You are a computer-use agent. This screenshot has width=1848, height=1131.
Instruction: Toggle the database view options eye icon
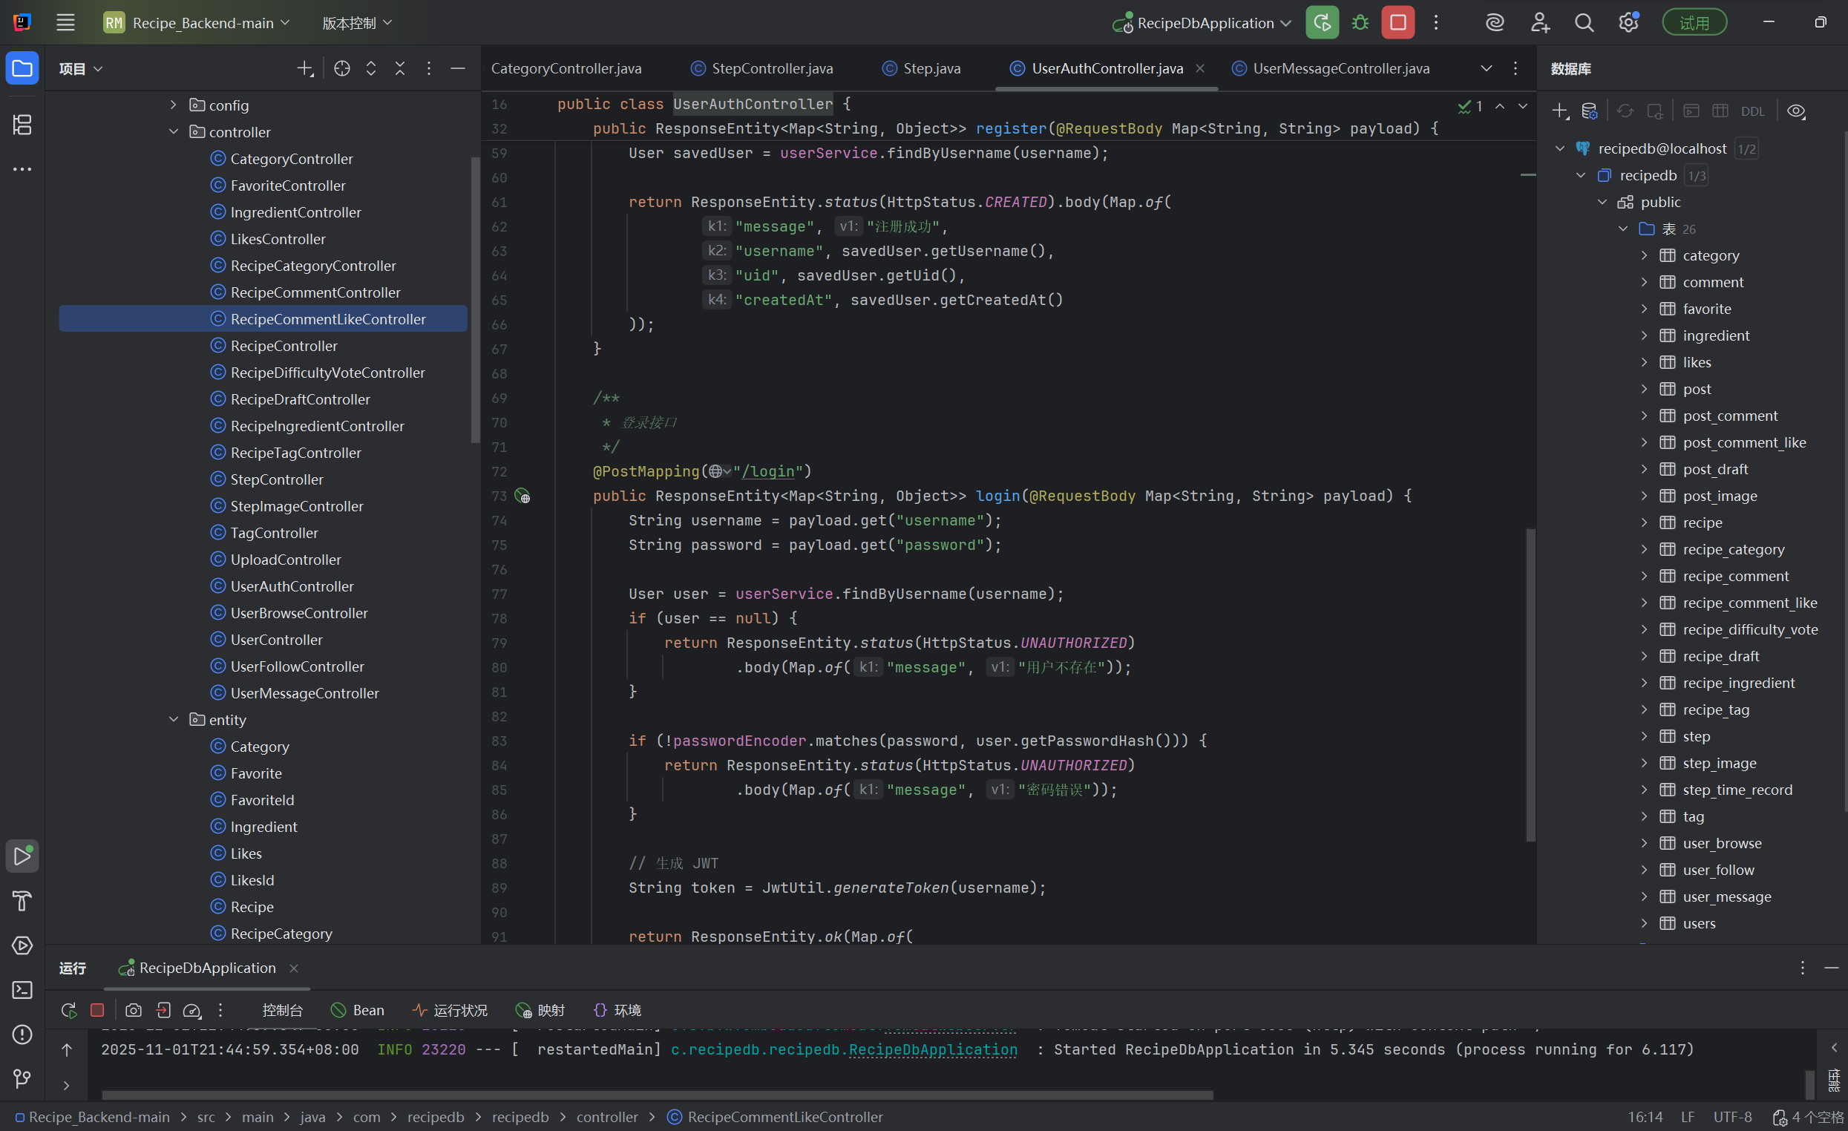1795,111
